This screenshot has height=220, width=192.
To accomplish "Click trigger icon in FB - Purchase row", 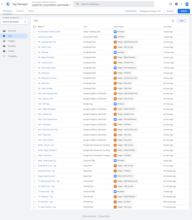I will pos(115,73).
